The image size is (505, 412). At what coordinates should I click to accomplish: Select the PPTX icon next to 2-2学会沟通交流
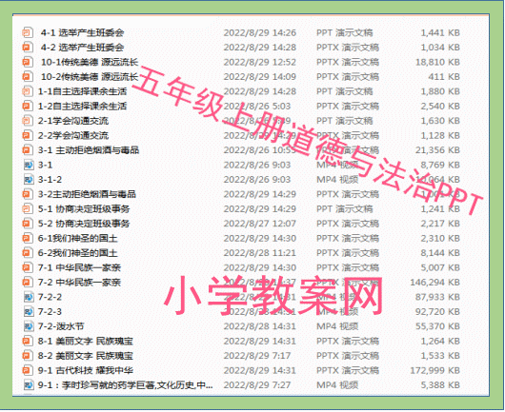28,136
